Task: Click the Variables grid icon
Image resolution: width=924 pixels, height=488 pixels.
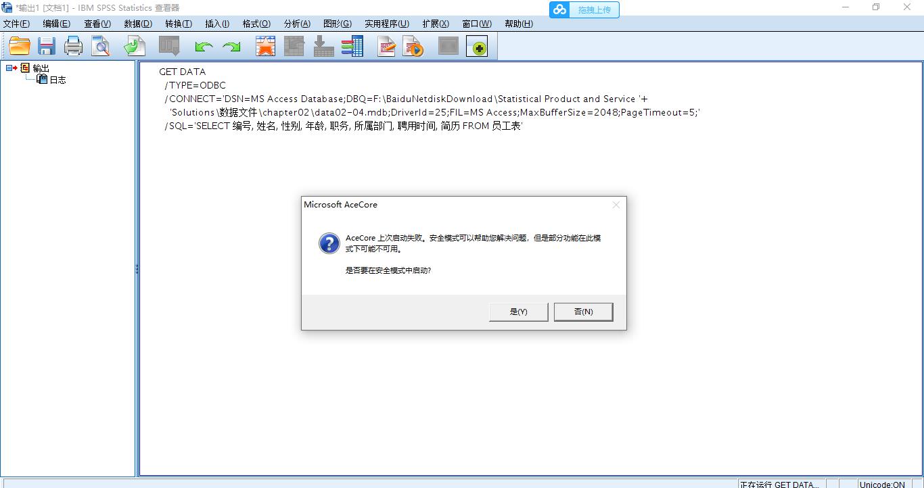Action: 352,46
